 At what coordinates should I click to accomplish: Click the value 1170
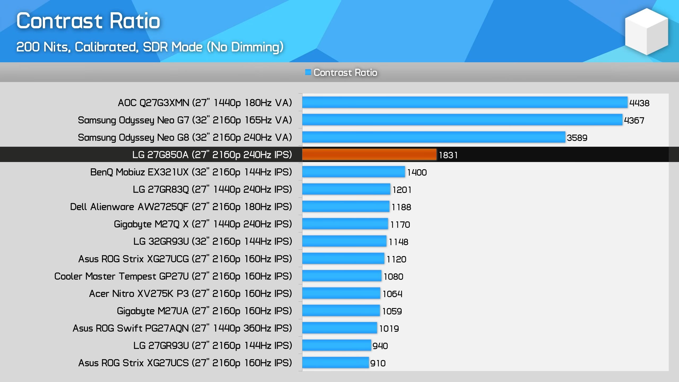click(x=400, y=225)
